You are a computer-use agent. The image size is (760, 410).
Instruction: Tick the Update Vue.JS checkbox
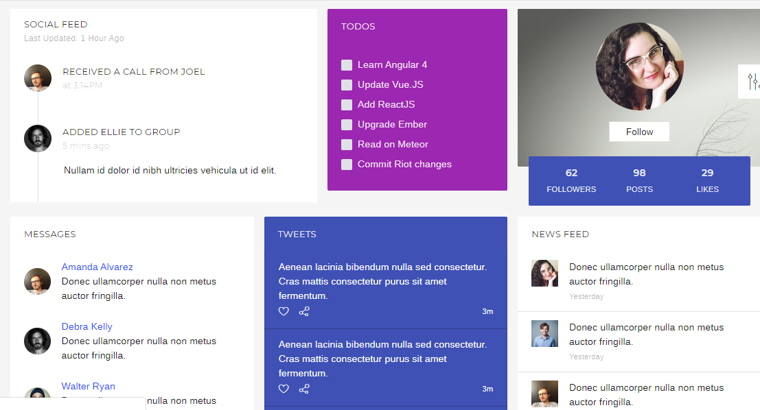click(347, 85)
